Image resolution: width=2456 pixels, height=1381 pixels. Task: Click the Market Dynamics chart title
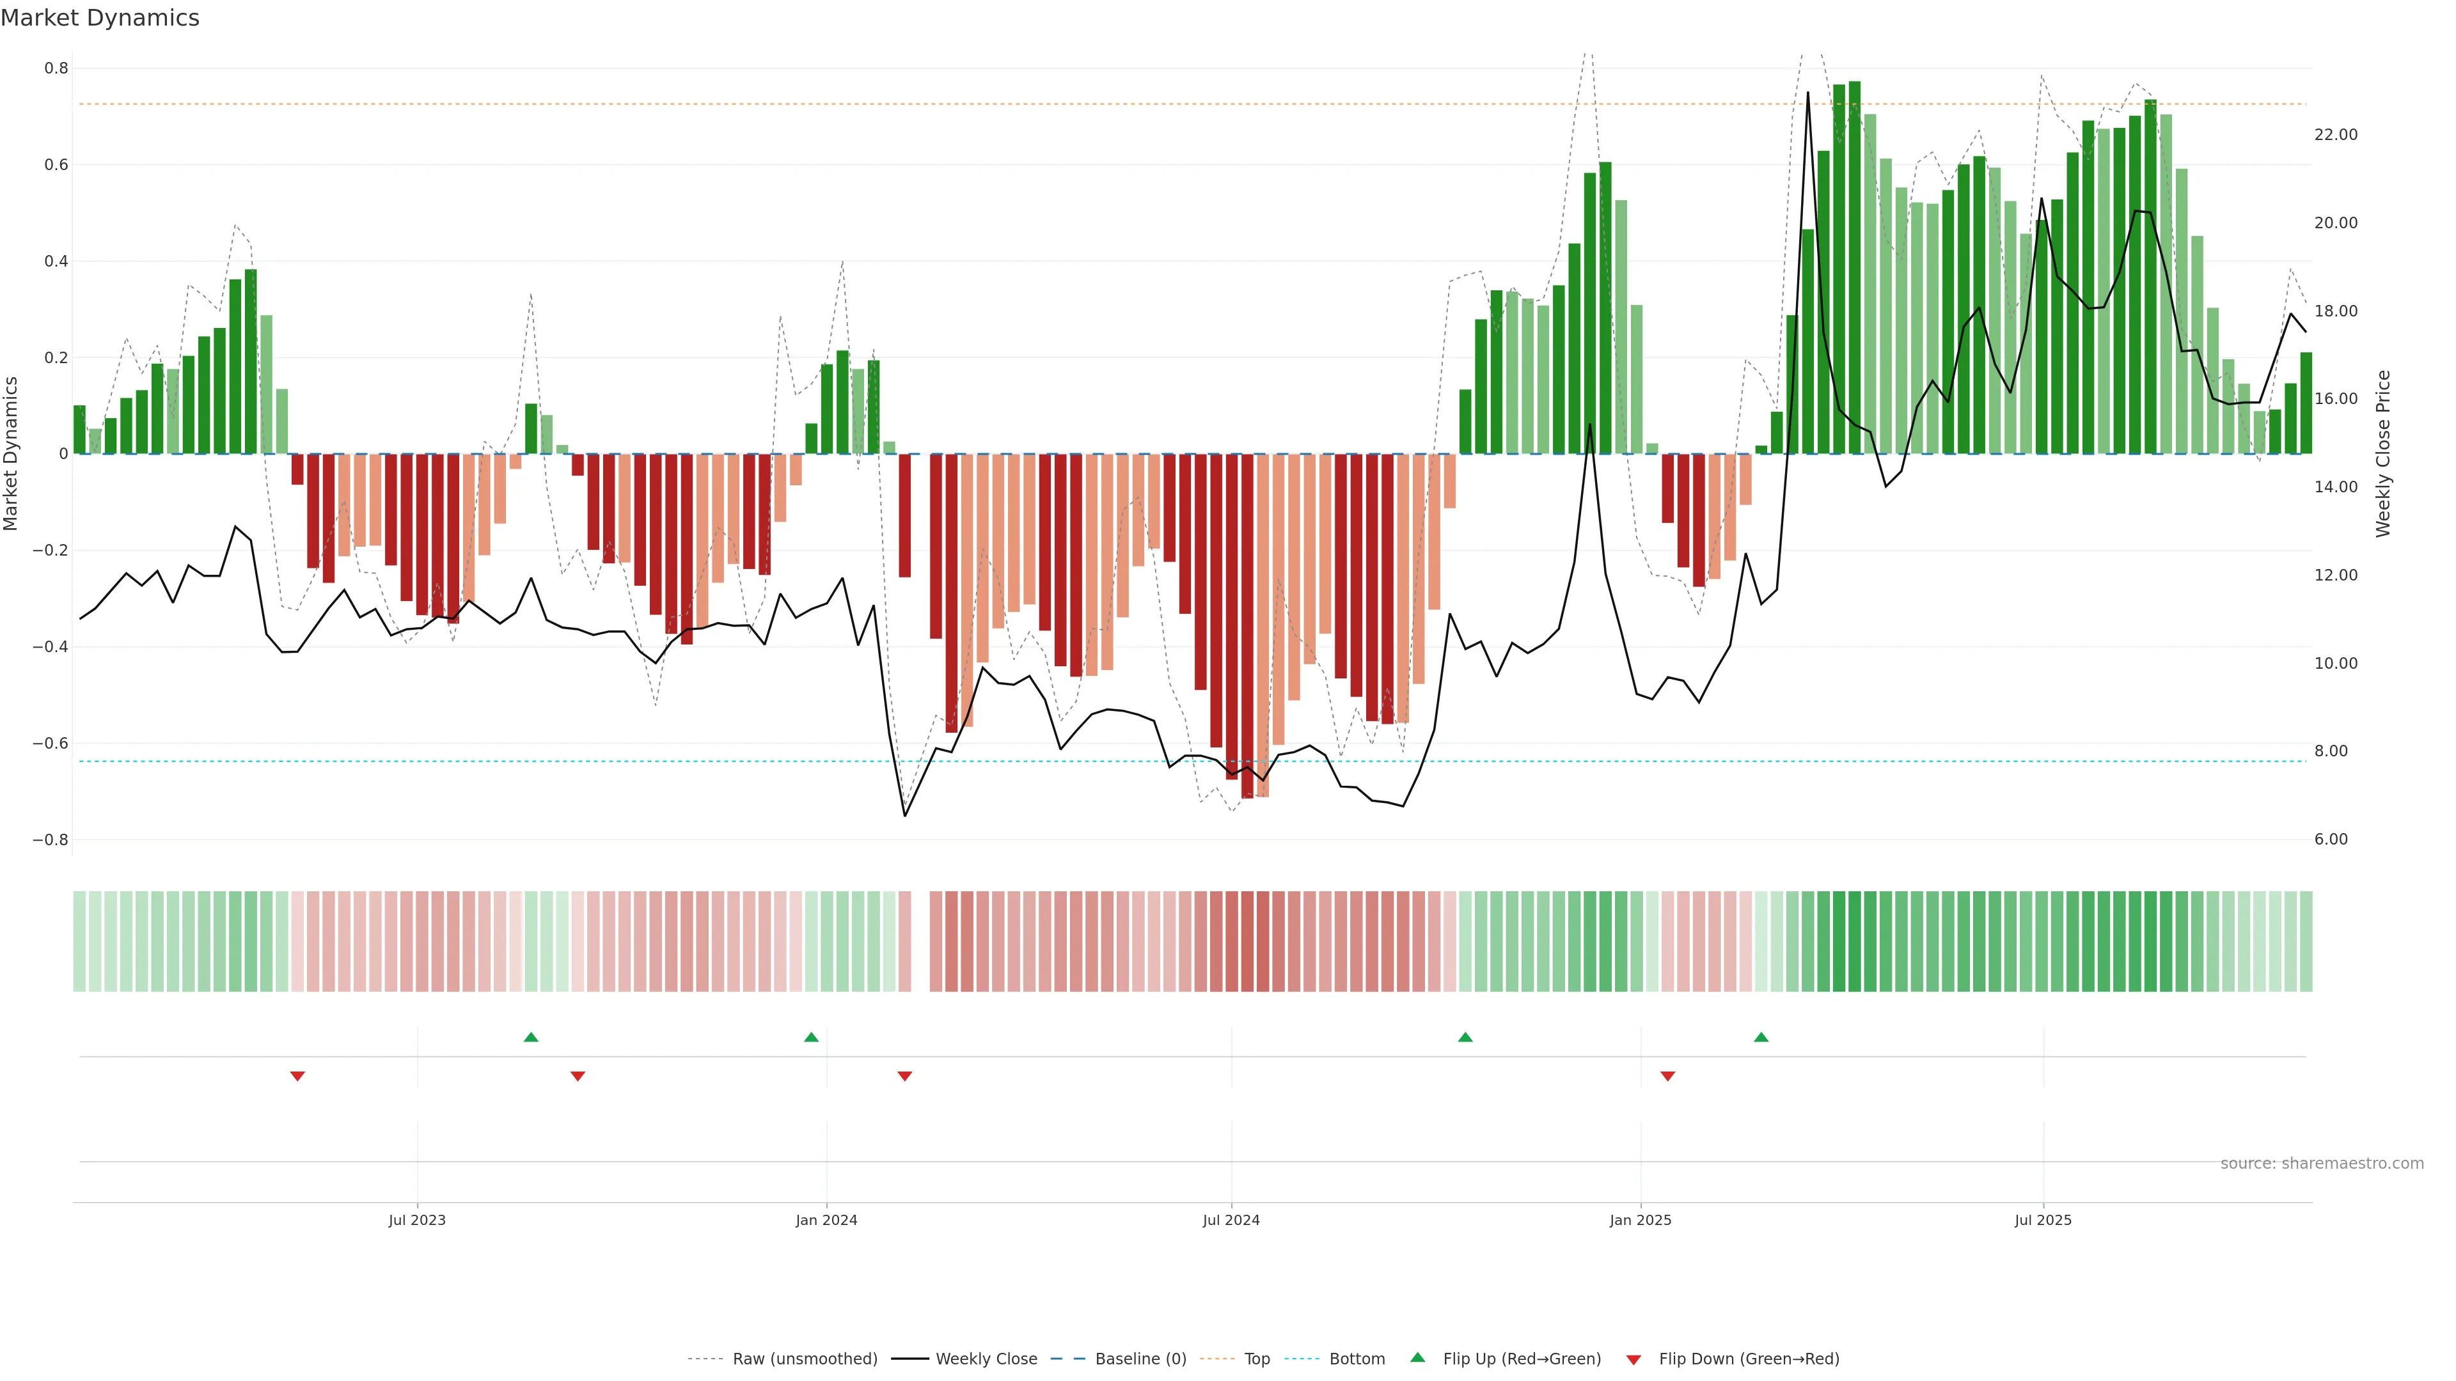pos(100,18)
